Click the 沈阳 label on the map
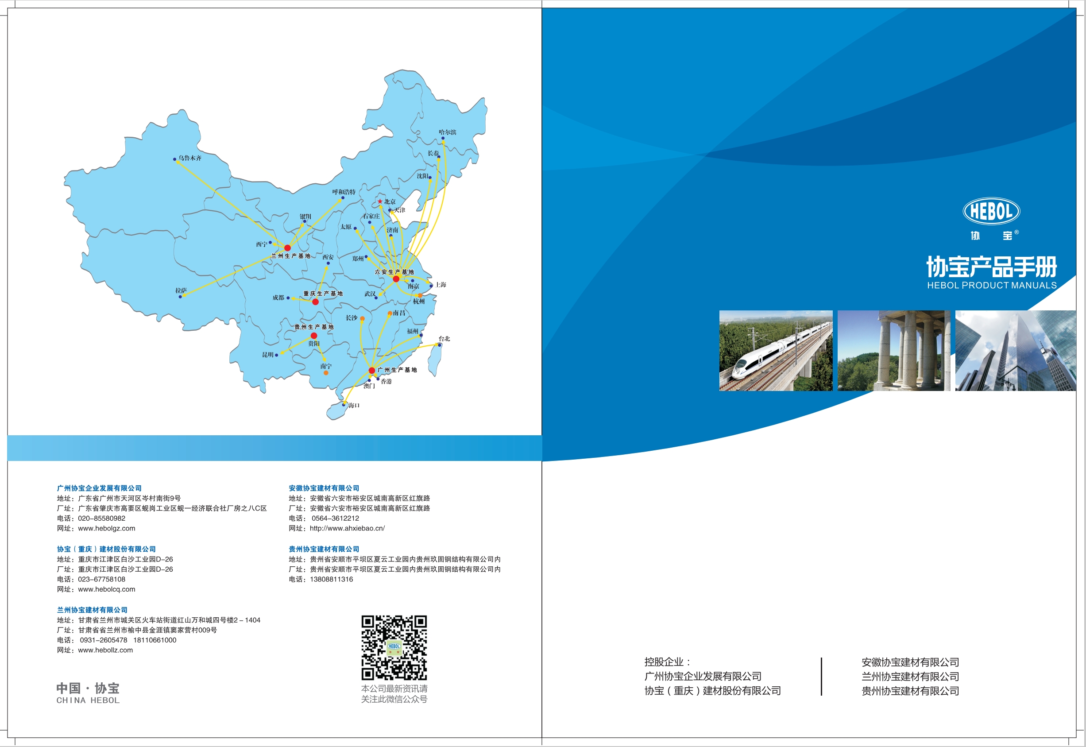Viewport: 1086px width, 747px height. click(x=422, y=176)
